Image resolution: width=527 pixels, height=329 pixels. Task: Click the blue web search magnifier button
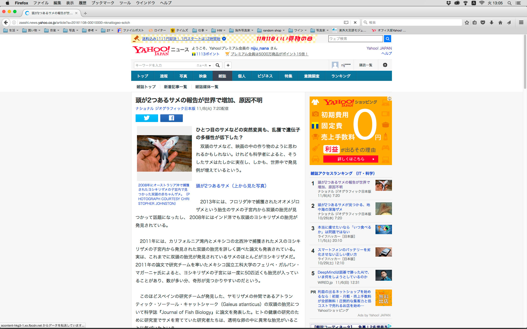pos(388,39)
